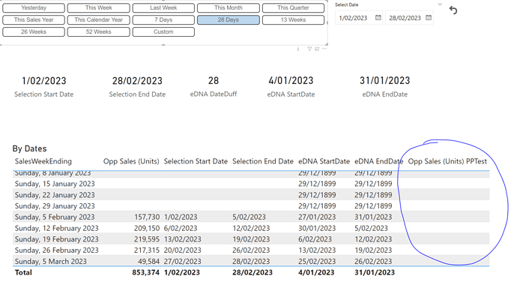Image resolution: width=517 pixels, height=288 pixels.
Task: Sort by Opp Sales (Units) column header
Action: pos(131,161)
